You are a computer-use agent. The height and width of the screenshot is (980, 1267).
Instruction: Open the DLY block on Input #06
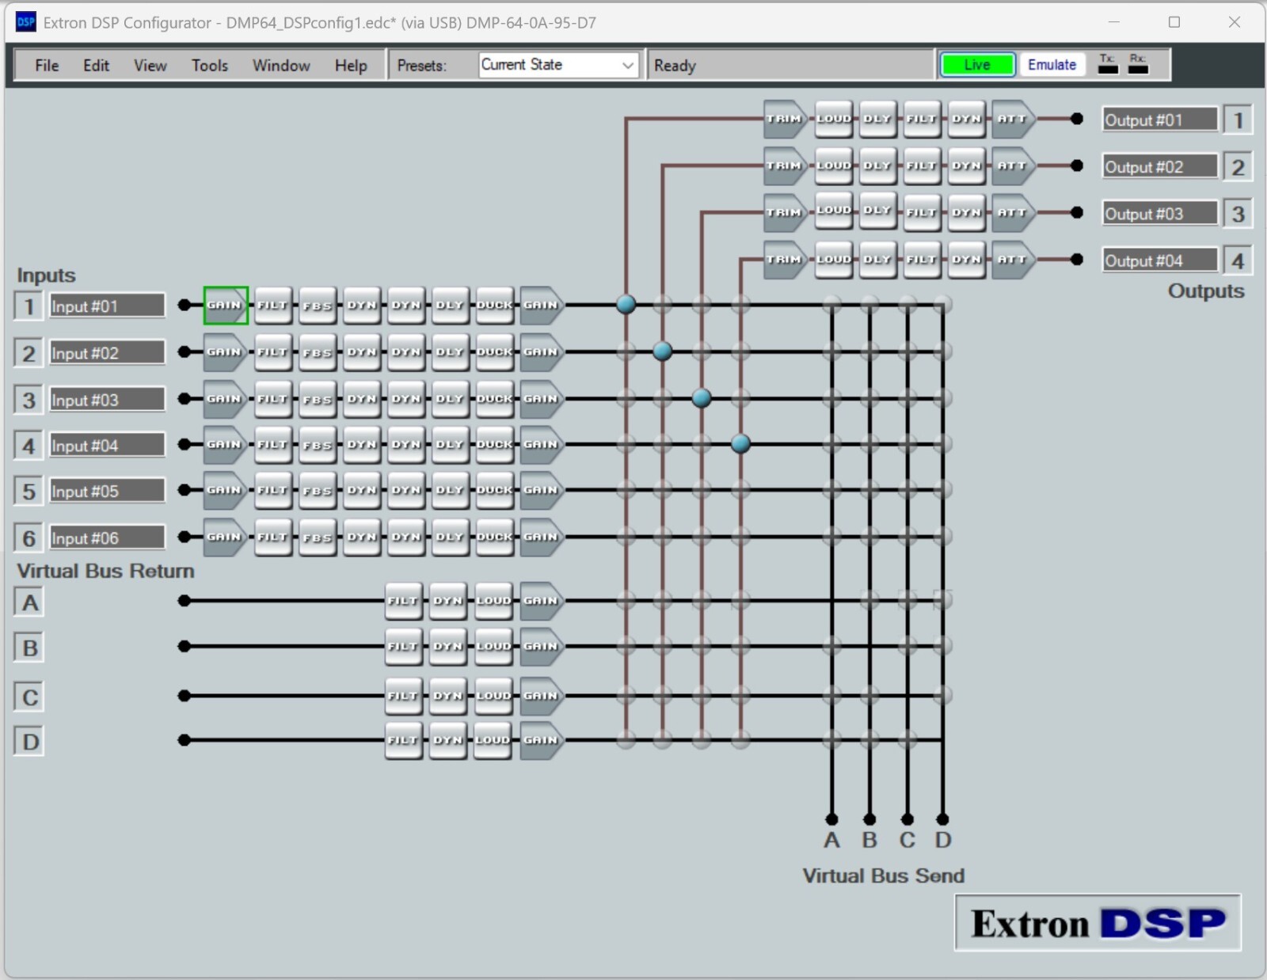click(450, 537)
